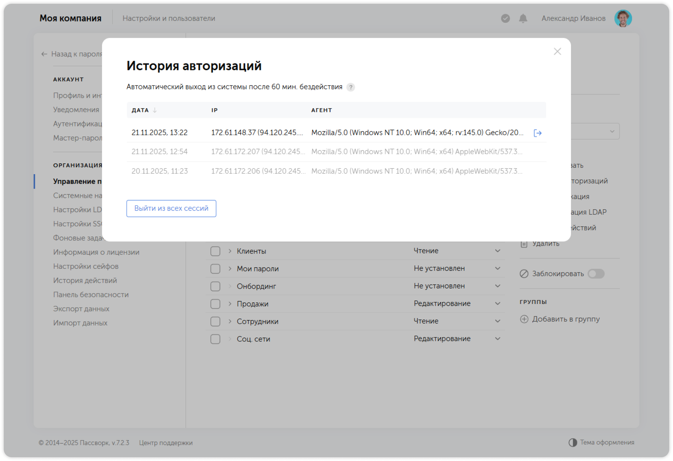Click Выйти из всех сессий button

coord(171,208)
